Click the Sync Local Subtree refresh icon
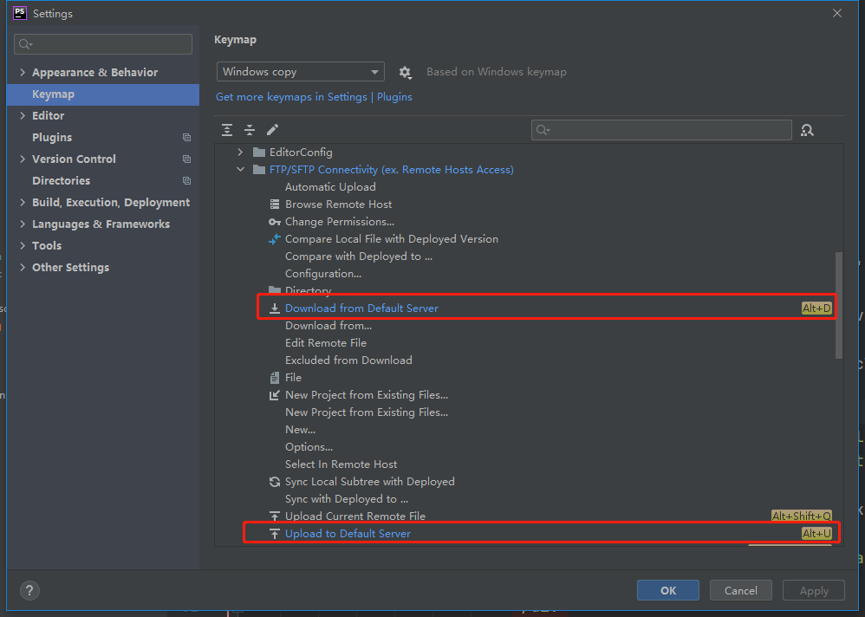 274,481
